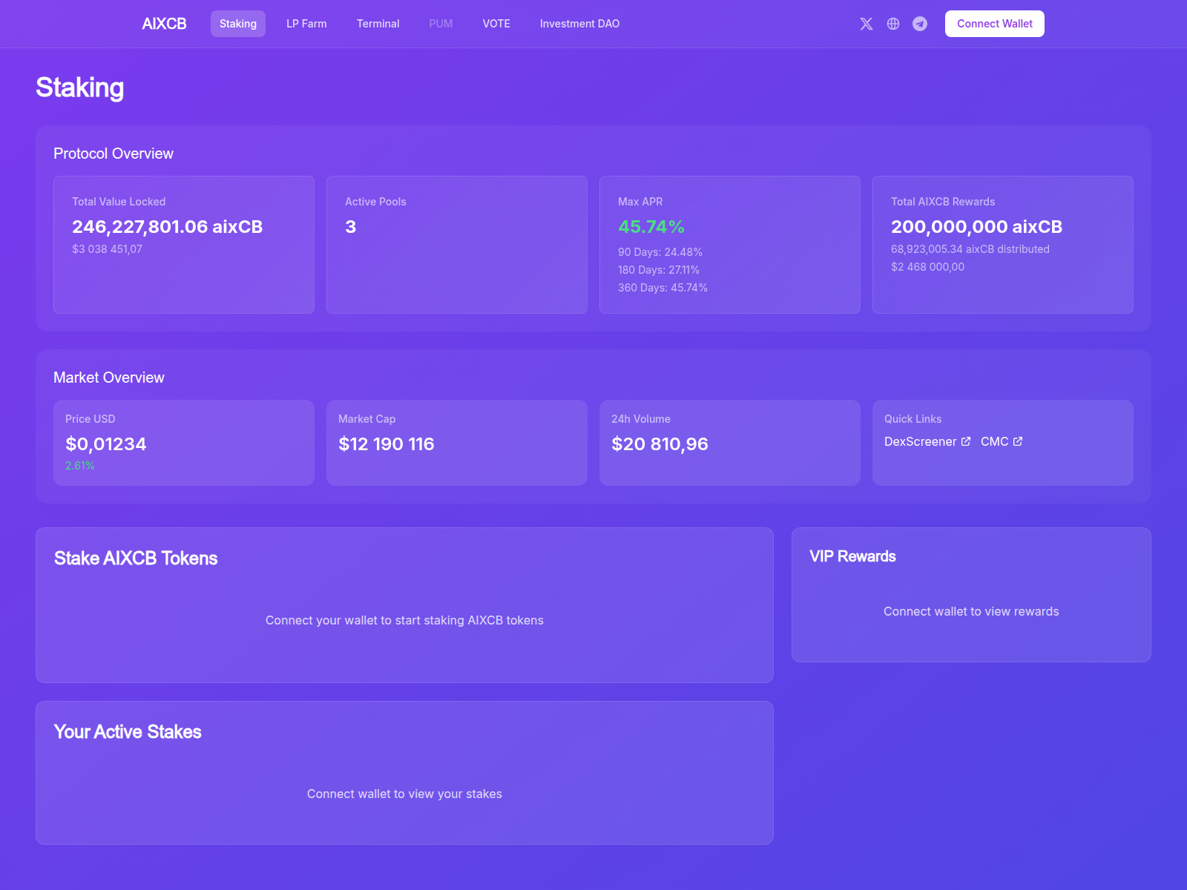Click the 246,227,801.06 aixCB value
This screenshot has width=1187, height=890.
coord(167,227)
